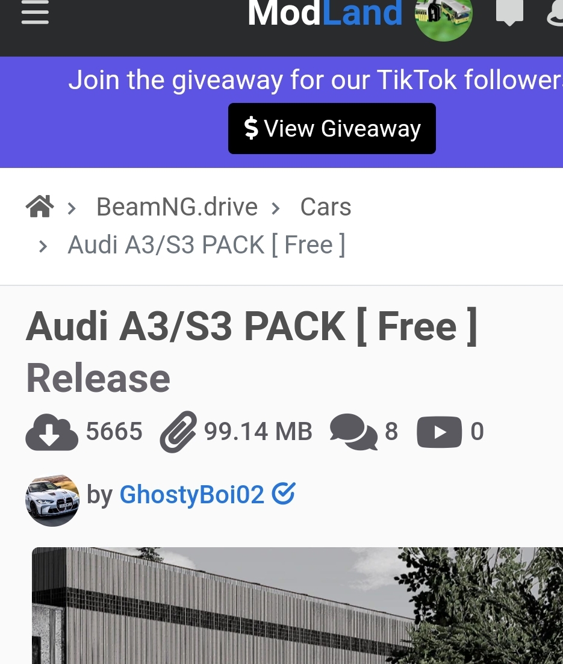Click the cloud download icon
563x664 pixels.
point(52,432)
